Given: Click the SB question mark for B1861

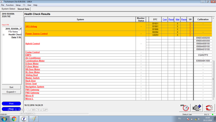Looking at the screenshot, I should (x=190, y=27).
